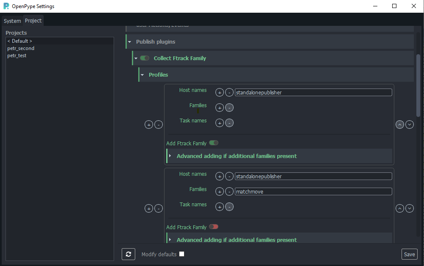Image resolution: width=424 pixels, height=266 pixels.
Task: Switch to the System tab
Action: (x=12, y=21)
